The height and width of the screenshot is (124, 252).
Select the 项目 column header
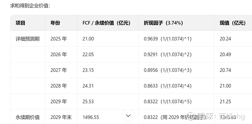[20, 23]
